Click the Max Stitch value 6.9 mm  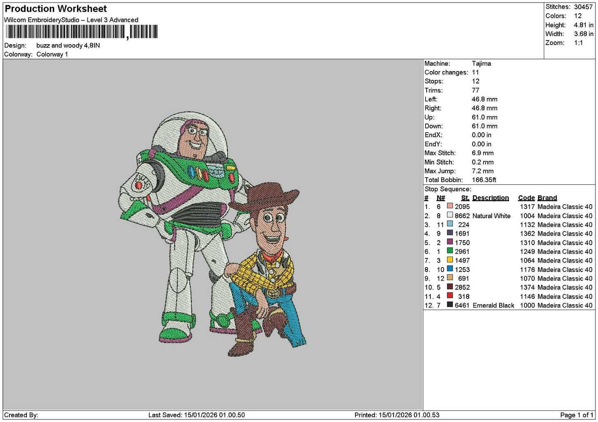click(x=483, y=153)
